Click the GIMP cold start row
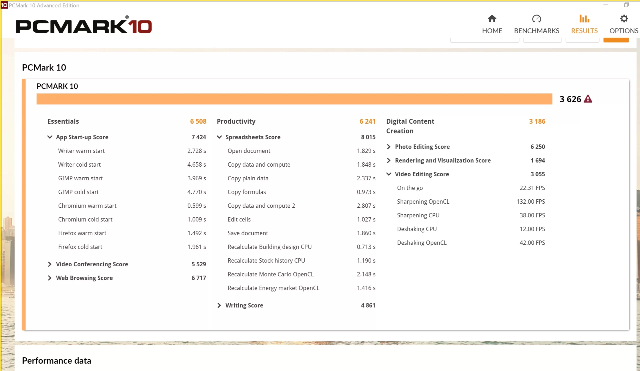The height and width of the screenshot is (371, 640). click(132, 192)
